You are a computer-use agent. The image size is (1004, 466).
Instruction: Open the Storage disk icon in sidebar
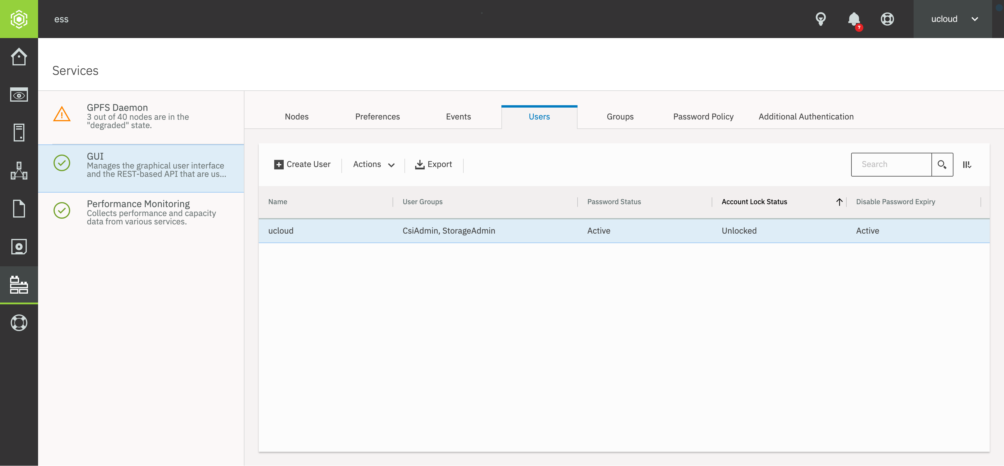pos(19,247)
